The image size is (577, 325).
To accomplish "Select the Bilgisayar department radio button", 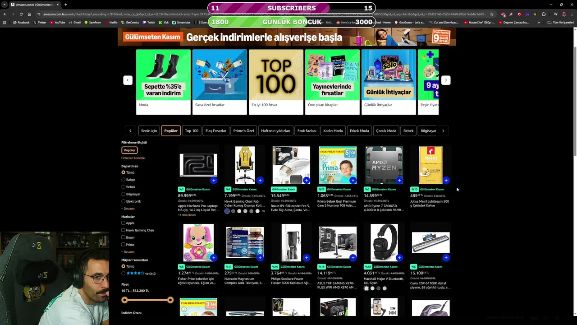I will click(123, 194).
